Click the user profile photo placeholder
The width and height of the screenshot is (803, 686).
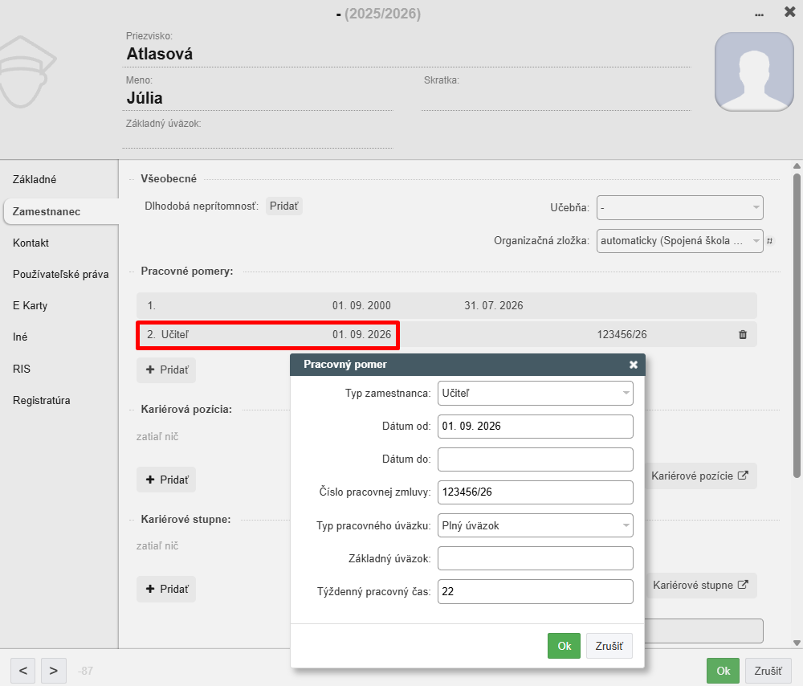(x=754, y=71)
